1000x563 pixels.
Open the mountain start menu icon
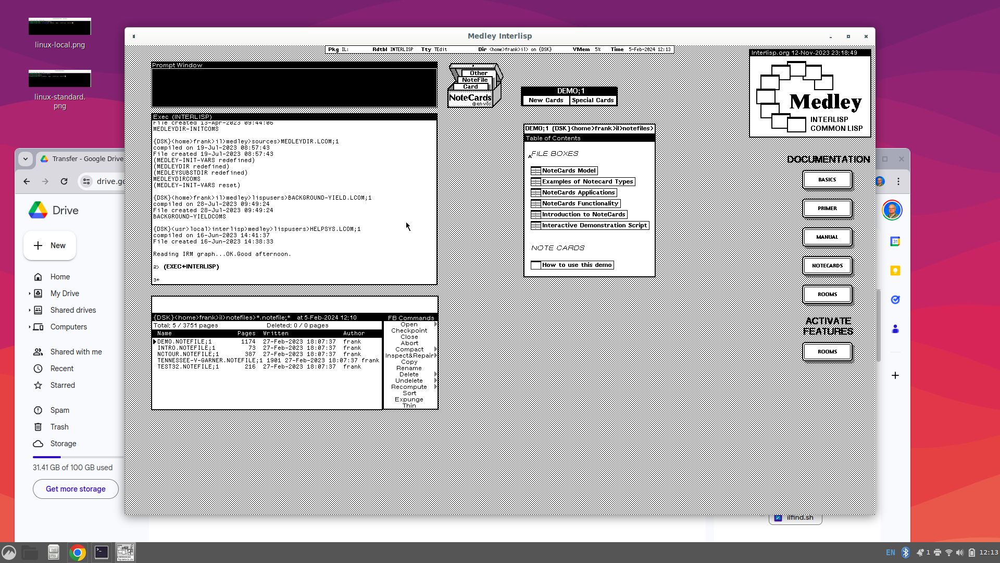9,553
